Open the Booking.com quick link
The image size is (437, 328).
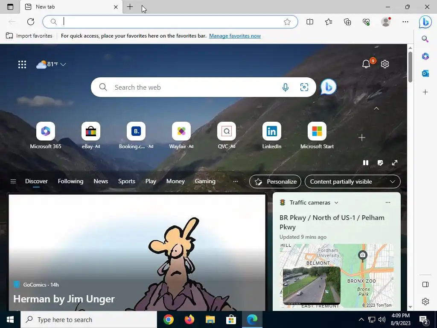coord(136,135)
